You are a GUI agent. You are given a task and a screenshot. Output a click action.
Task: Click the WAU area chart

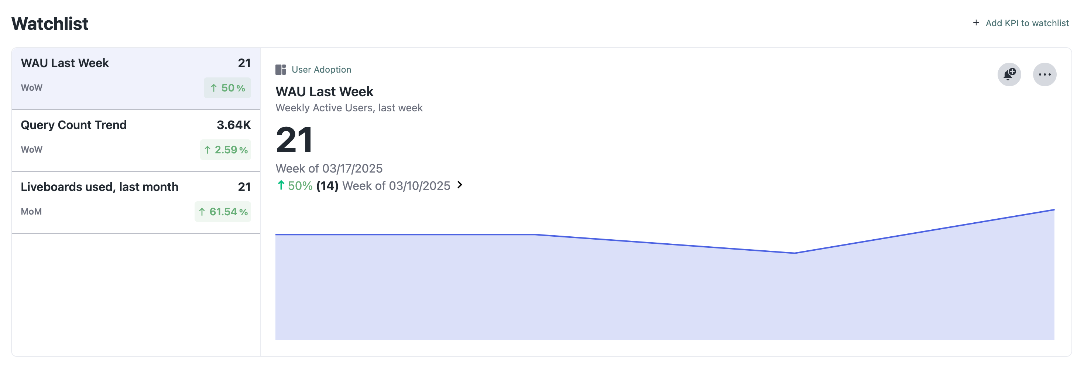(x=665, y=275)
